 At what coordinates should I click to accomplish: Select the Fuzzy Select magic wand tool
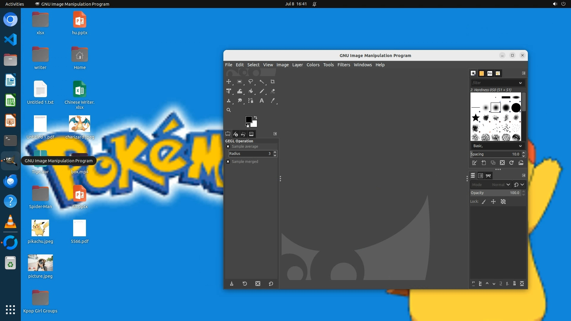(x=262, y=82)
